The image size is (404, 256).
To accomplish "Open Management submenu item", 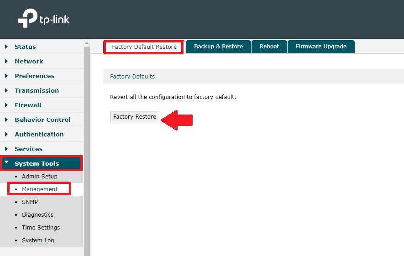I will pyautogui.click(x=40, y=189).
